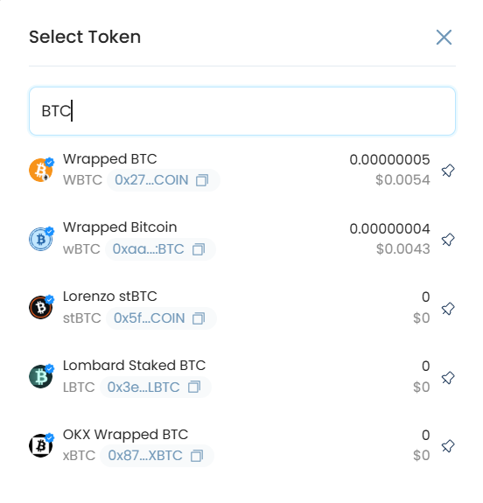Pin the Wrapped Bitcoin wBTC token
This screenshot has width=483, height=503.
coord(448,240)
